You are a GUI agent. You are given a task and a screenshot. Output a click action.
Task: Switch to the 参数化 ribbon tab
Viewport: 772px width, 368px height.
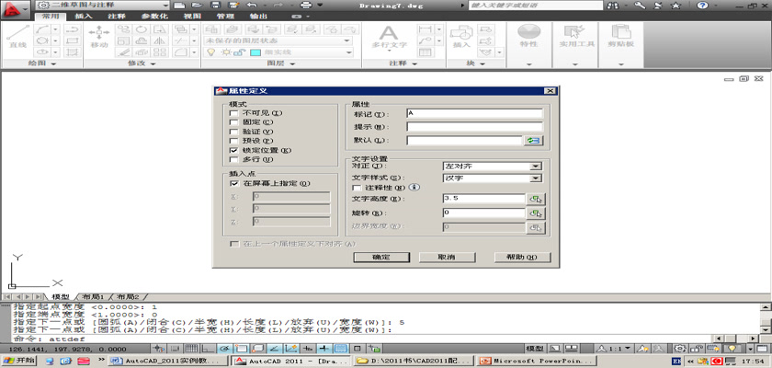154,17
